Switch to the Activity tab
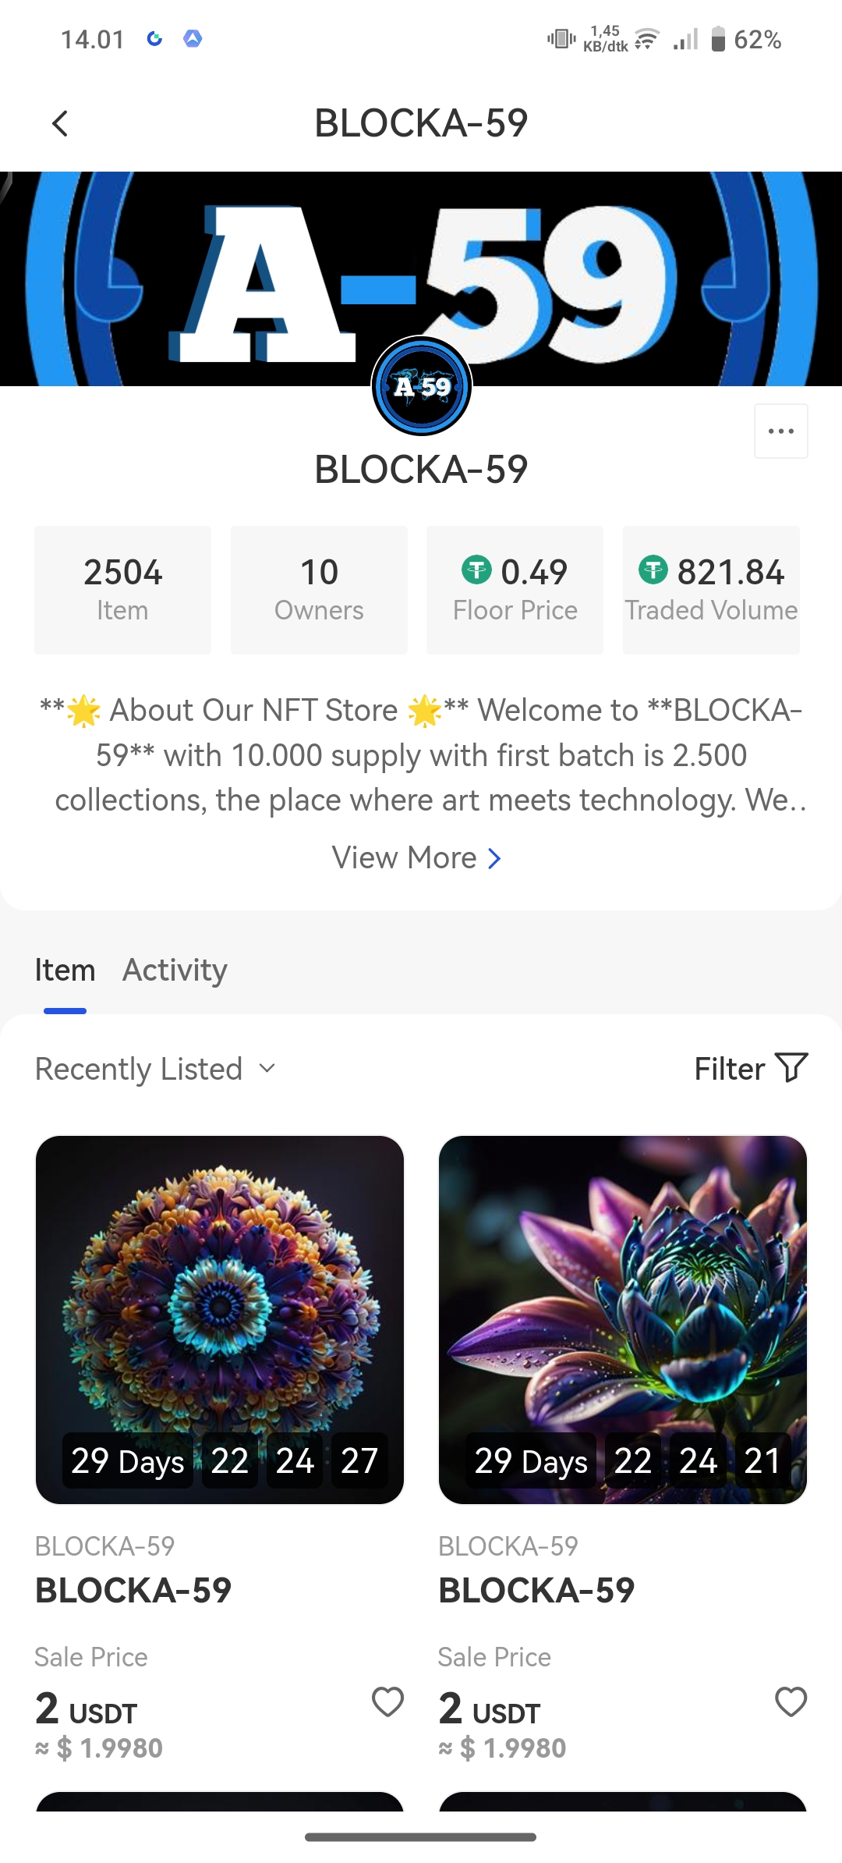This screenshot has width=842, height=1863. click(175, 970)
